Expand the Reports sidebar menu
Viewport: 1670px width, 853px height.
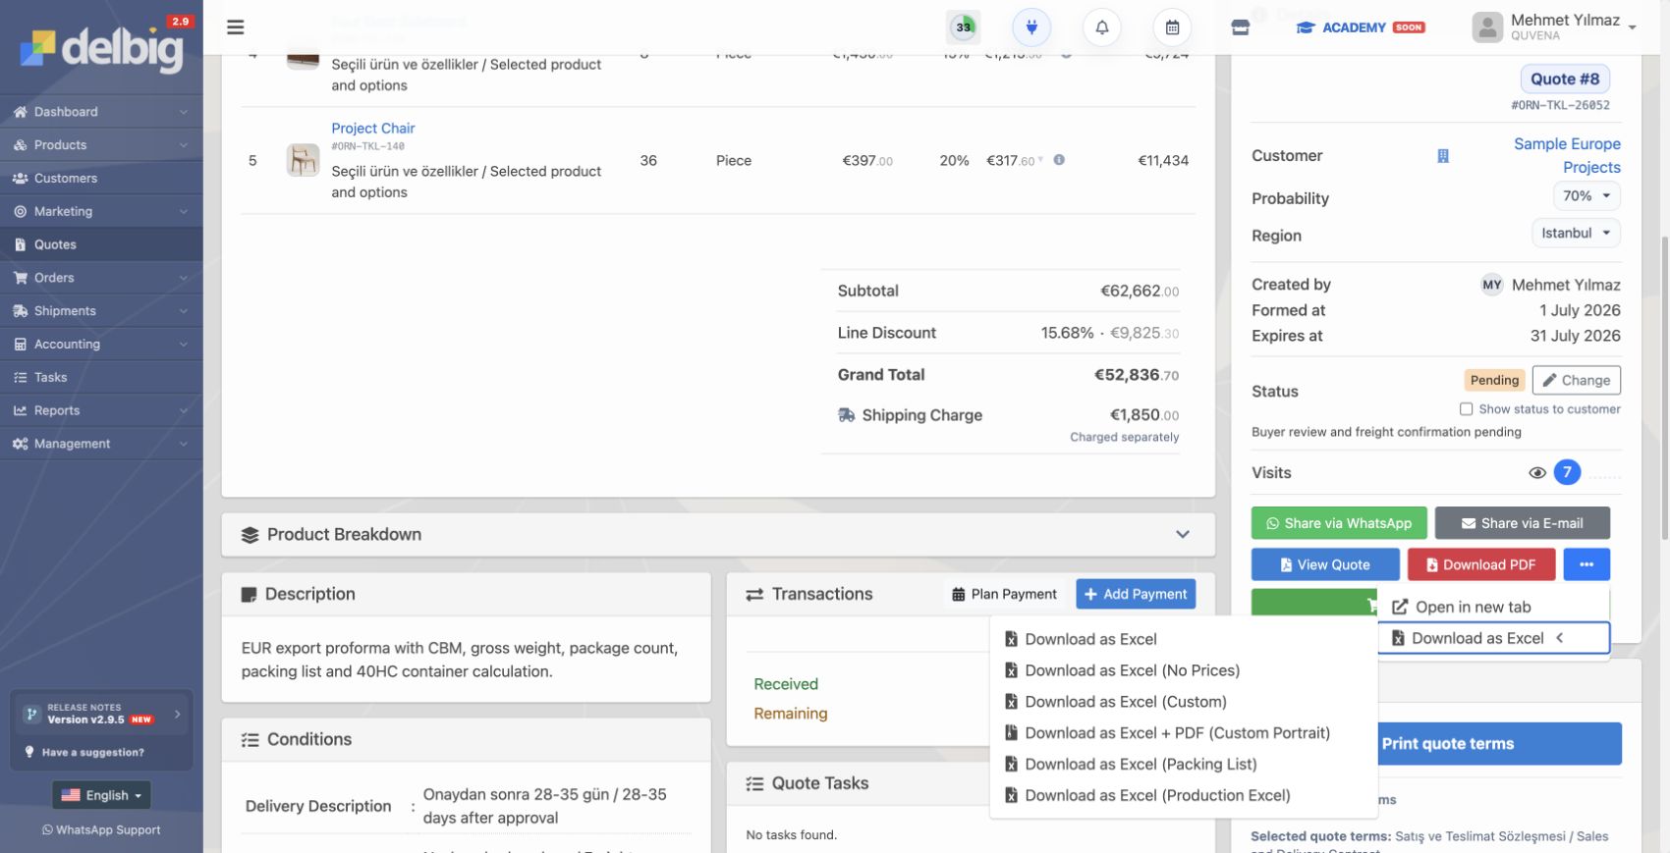tap(101, 410)
